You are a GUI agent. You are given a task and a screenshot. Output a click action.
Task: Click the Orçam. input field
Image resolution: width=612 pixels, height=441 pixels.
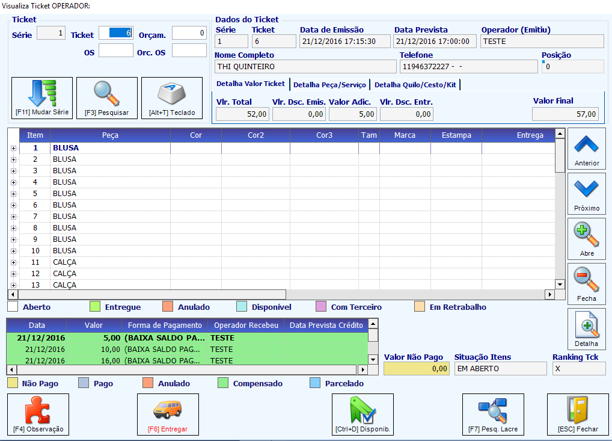189,33
